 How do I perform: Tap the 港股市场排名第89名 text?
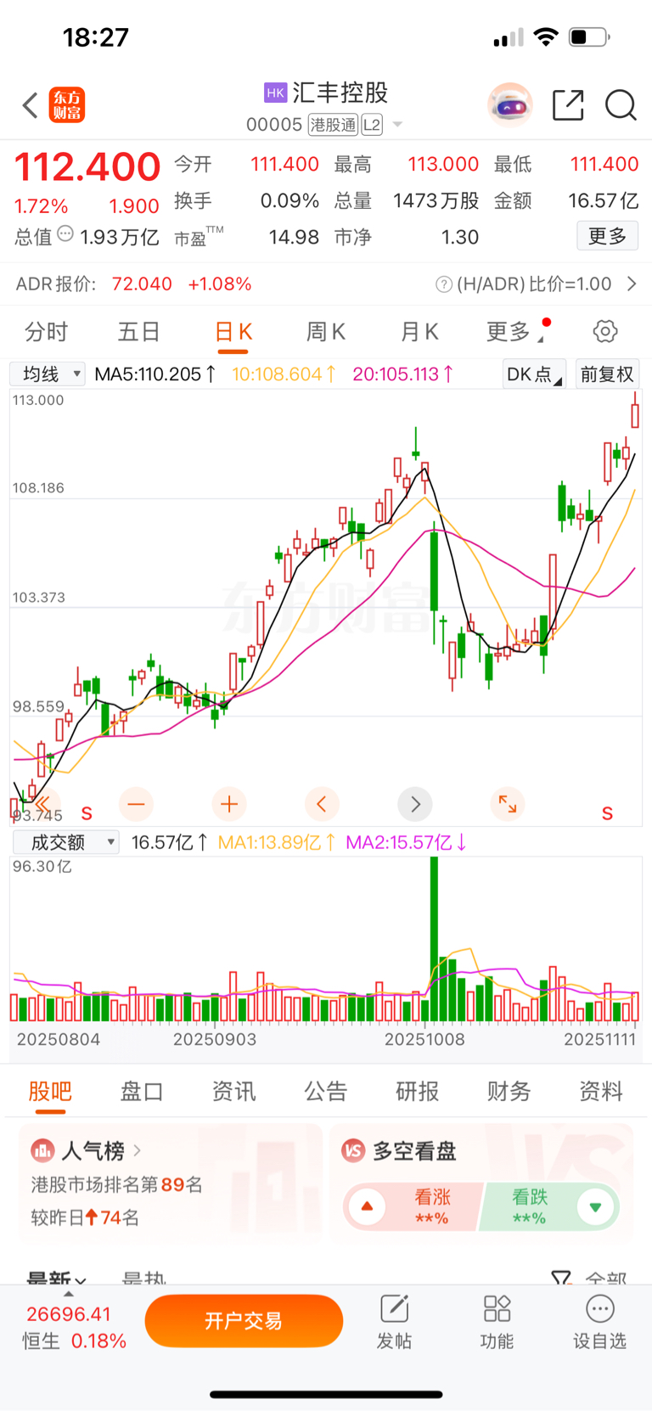[x=117, y=1184]
